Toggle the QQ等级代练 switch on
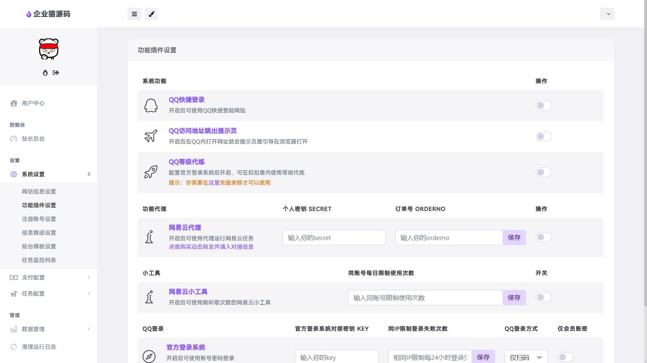Image resolution: width=647 pixels, height=363 pixels. pyautogui.click(x=543, y=172)
